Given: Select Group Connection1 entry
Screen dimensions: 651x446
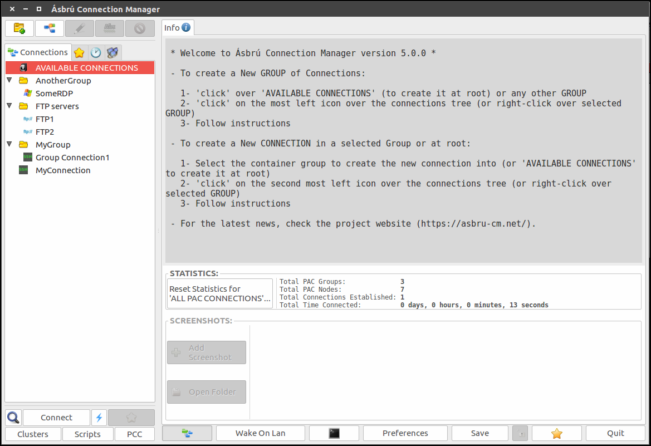Looking at the screenshot, I should tap(72, 158).
